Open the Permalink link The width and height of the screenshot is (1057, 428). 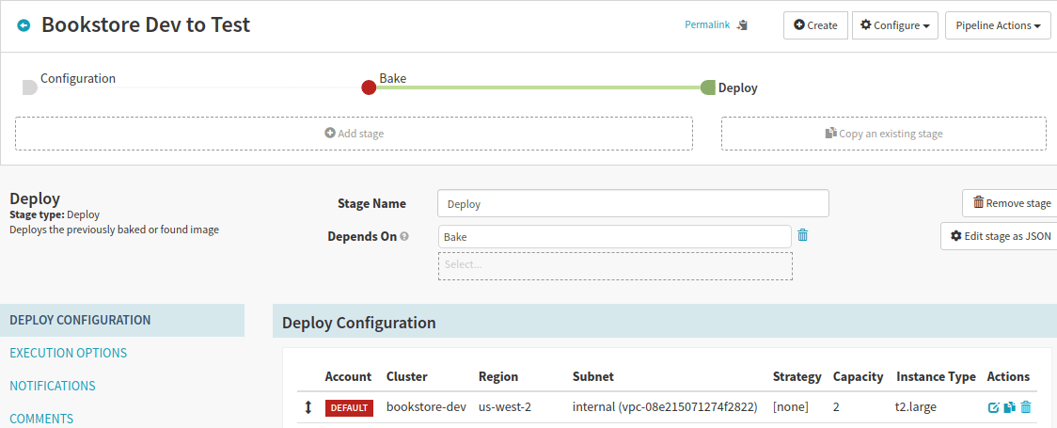pyautogui.click(x=707, y=25)
